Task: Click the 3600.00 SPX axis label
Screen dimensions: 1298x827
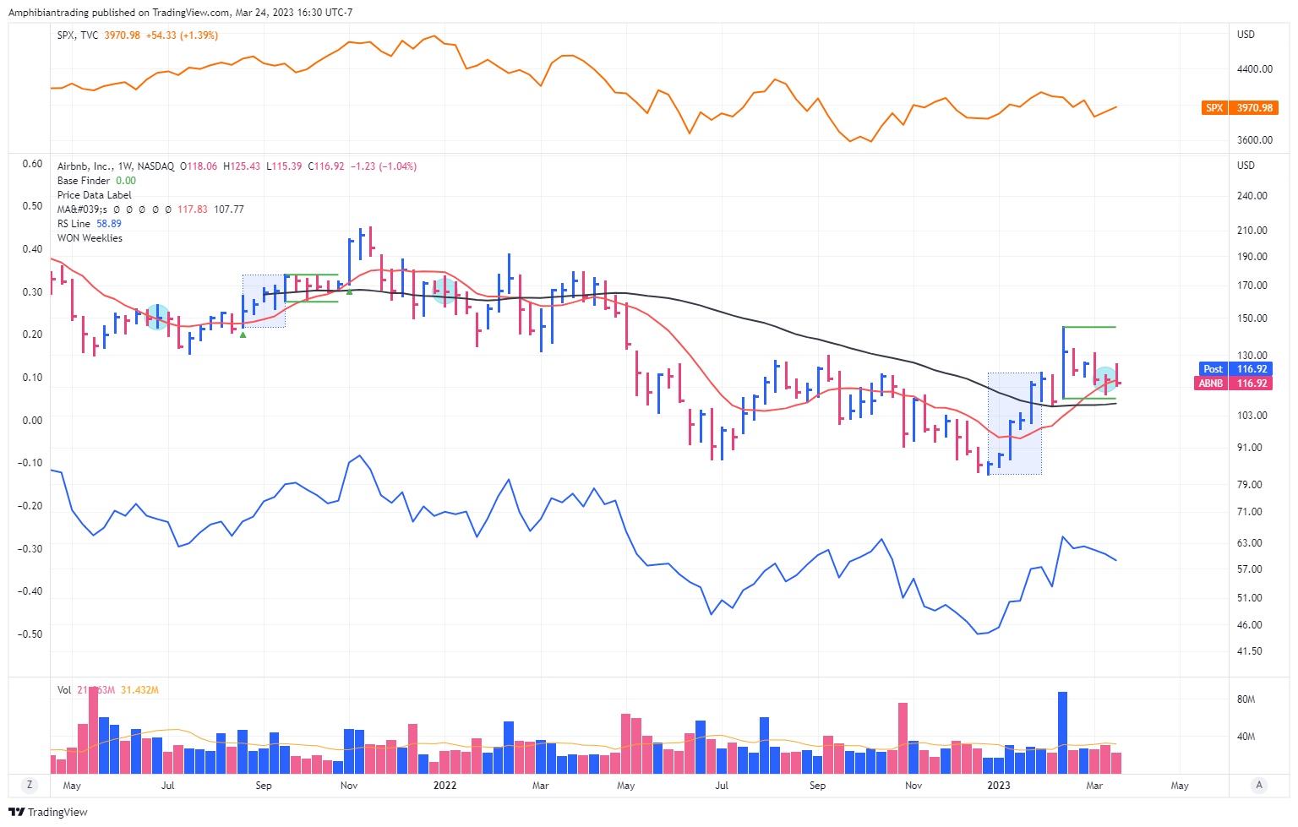Action: [1255, 140]
